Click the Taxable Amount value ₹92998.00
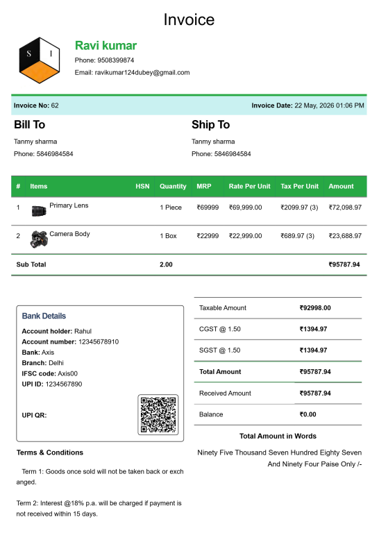 click(315, 308)
